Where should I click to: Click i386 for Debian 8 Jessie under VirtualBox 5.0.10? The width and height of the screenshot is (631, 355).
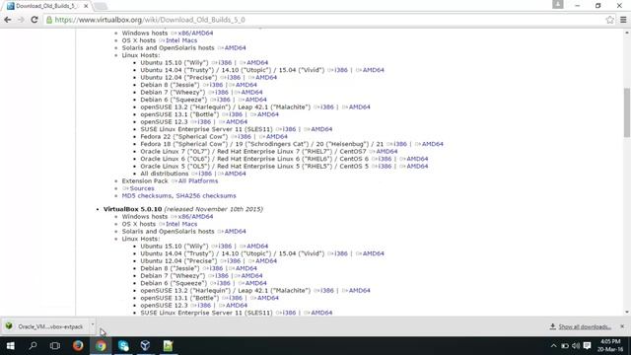216,268
